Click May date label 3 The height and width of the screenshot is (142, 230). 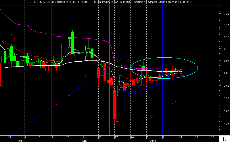coord(83,137)
